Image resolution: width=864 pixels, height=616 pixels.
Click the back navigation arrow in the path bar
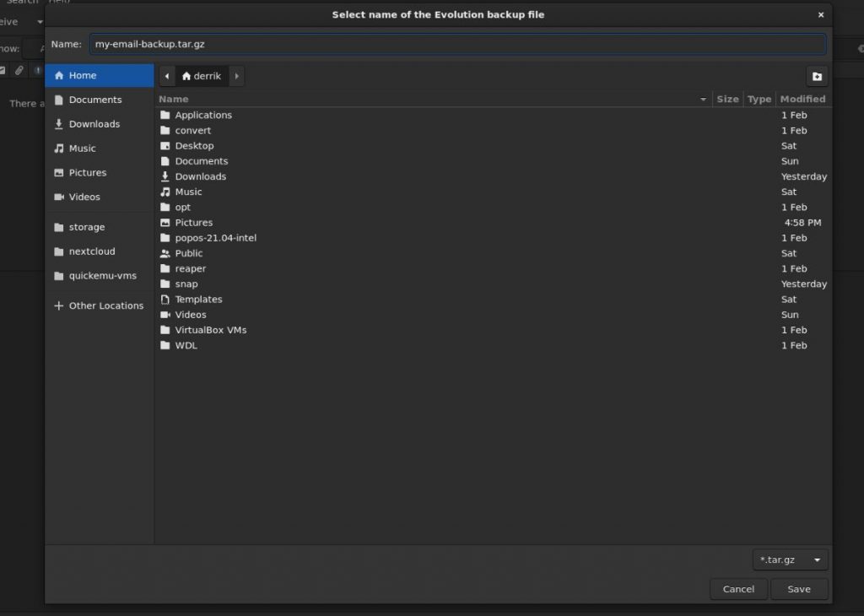(166, 76)
